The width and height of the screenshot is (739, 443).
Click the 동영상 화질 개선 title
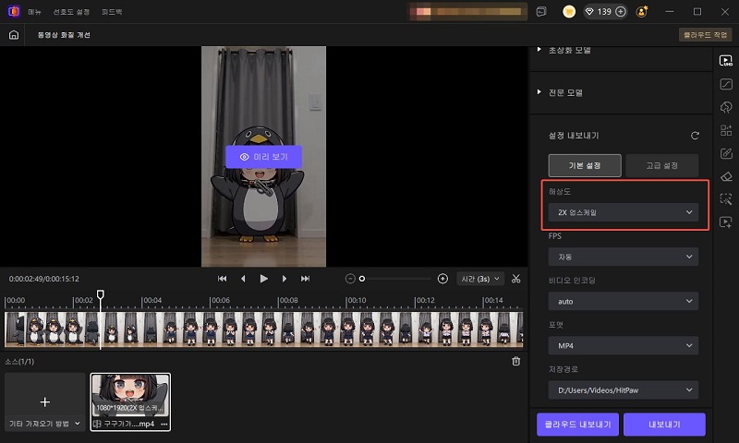[x=64, y=35]
